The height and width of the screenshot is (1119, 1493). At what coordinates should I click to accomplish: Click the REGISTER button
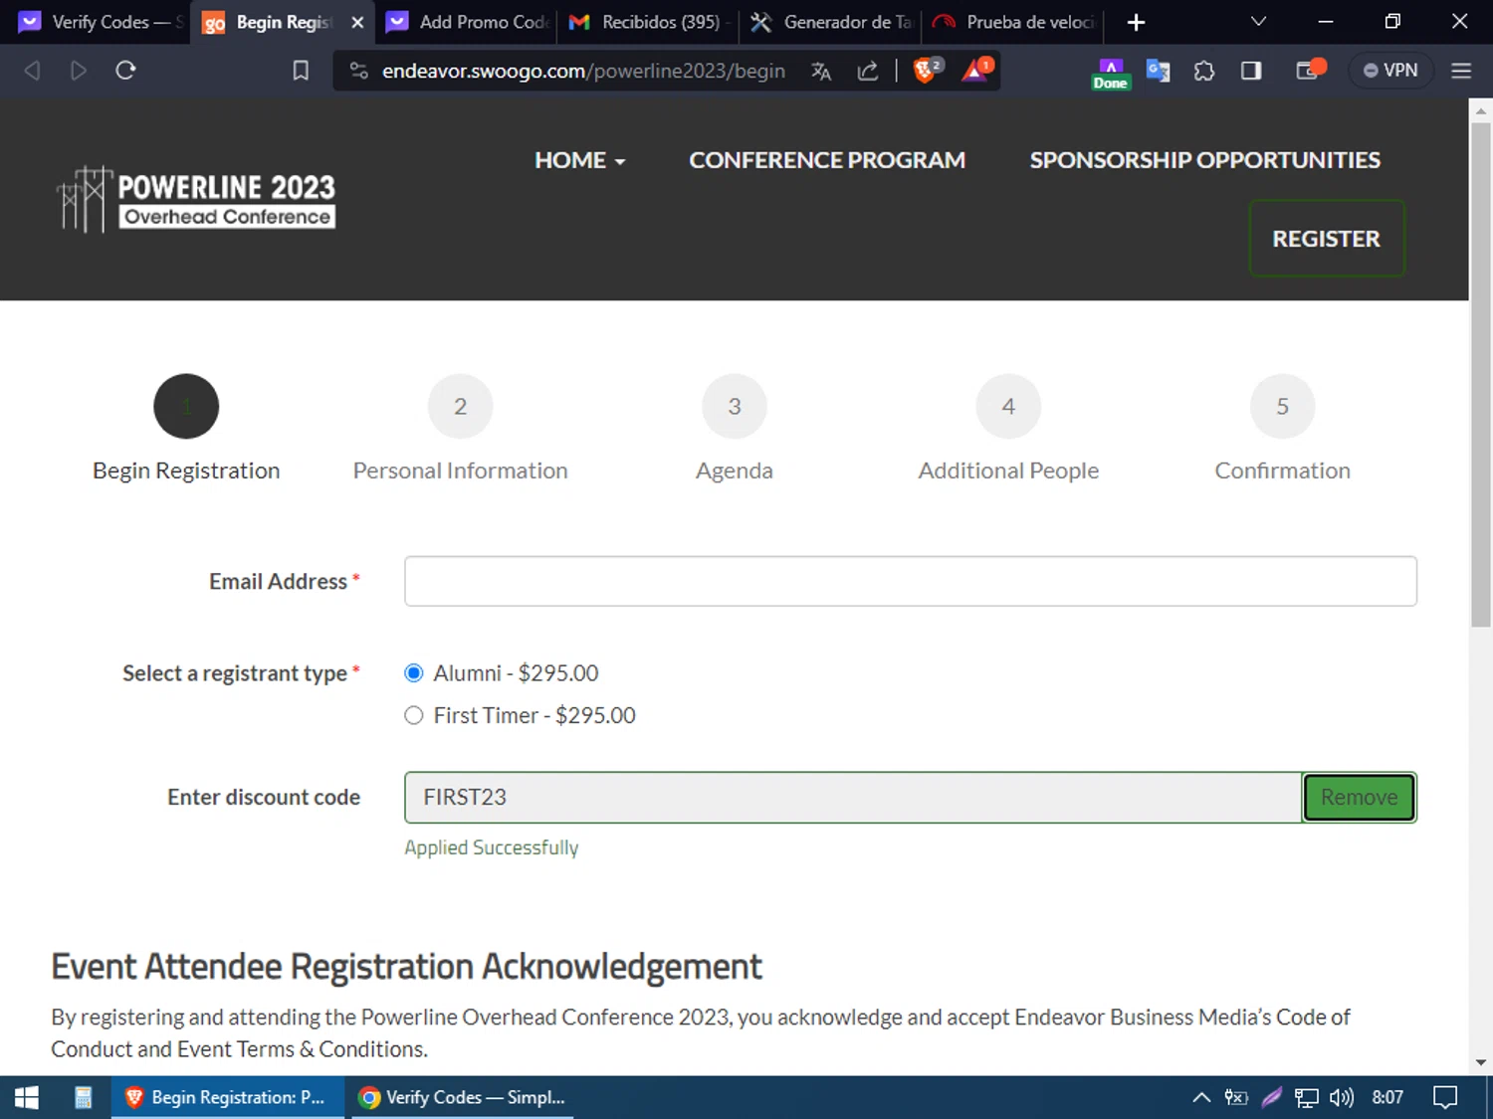coord(1326,239)
